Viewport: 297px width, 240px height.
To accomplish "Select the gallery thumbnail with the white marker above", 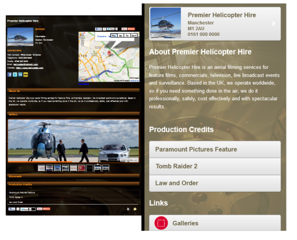I will tap(97, 168).
